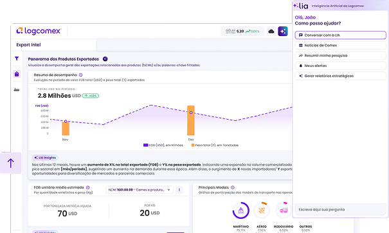Select Conversar com a LIA option
The width and height of the screenshot is (389, 233).
[340, 35]
